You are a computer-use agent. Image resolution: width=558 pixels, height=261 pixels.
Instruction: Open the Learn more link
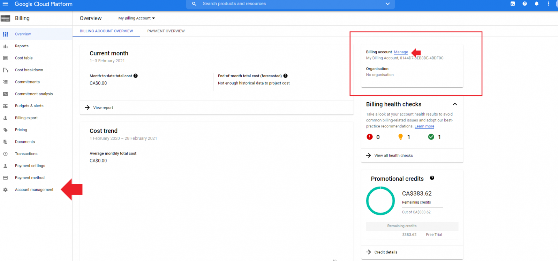pos(424,126)
